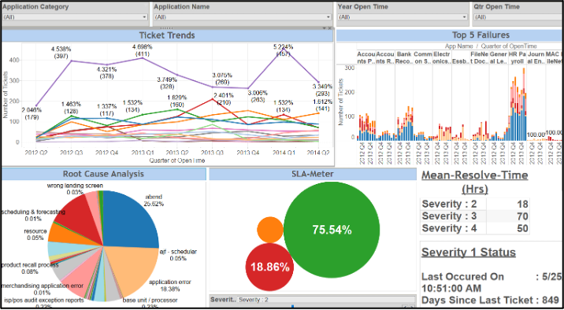The image size is (564, 310).
Task: Open the Application Category filter dropdown
Action: pyautogui.click(x=75, y=17)
